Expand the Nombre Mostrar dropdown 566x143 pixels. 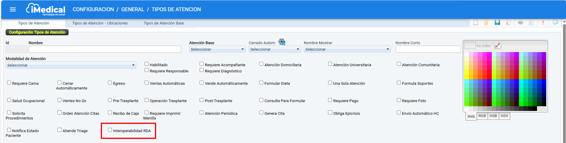click(347, 49)
